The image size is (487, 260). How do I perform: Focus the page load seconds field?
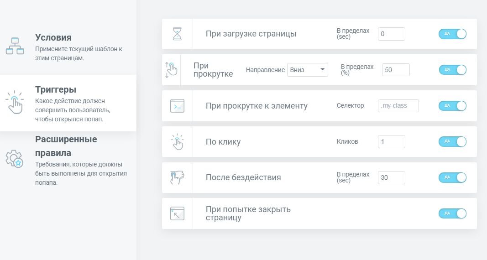coord(391,34)
